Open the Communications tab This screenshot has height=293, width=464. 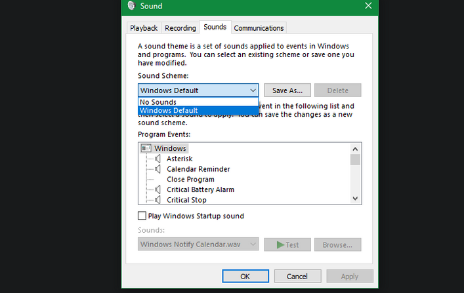(259, 28)
